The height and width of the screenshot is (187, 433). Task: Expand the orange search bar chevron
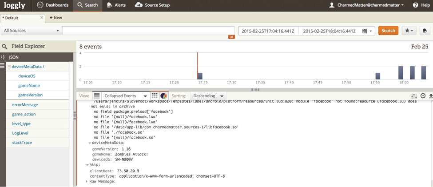(x=231, y=37)
